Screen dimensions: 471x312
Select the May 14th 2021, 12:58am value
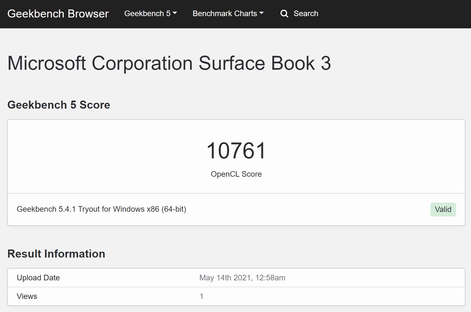coord(242,278)
